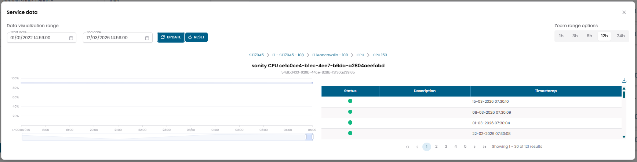
Task: Click the Showing 1 - 30 of 121 results text
Action: click(517, 147)
